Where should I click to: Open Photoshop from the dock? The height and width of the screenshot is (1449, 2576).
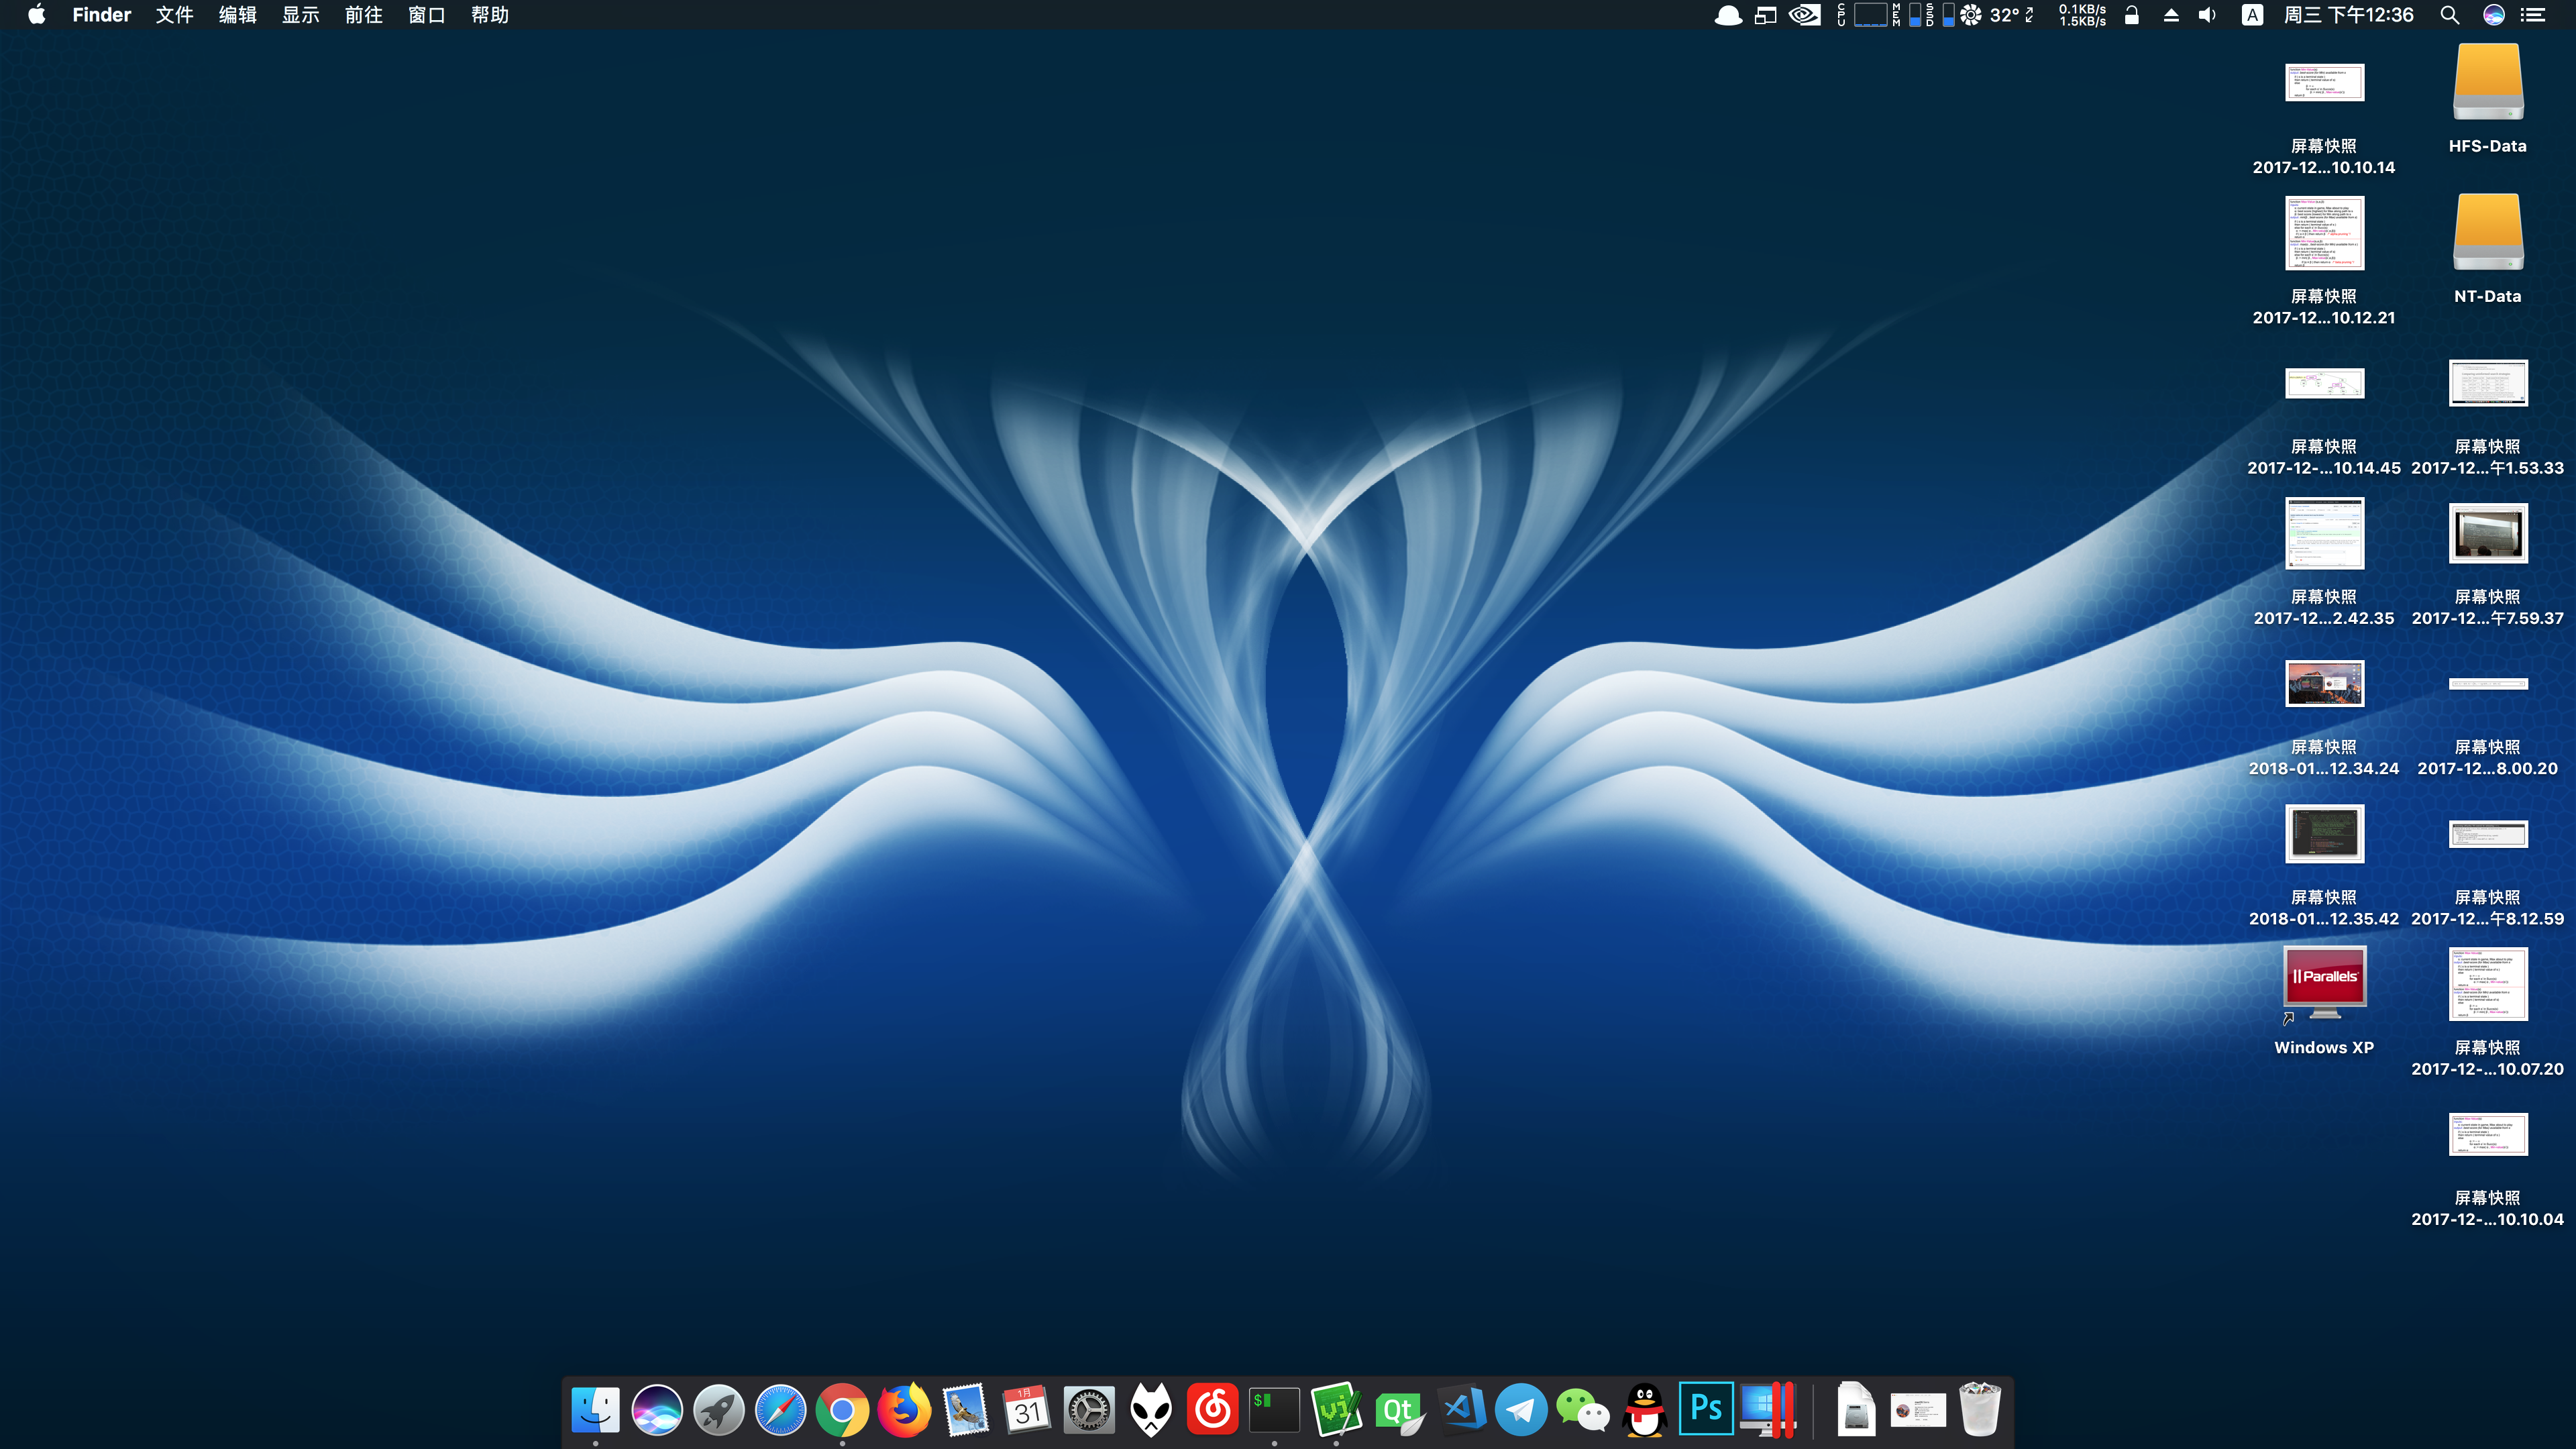click(1705, 1410)
